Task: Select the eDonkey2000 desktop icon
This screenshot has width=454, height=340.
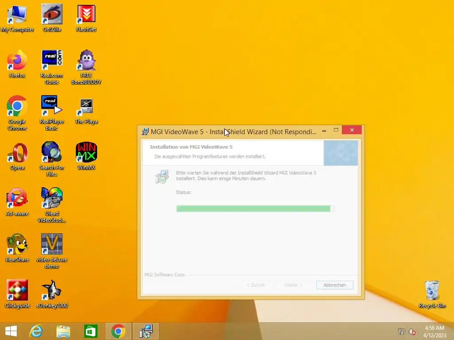Action: pos(51,294)
